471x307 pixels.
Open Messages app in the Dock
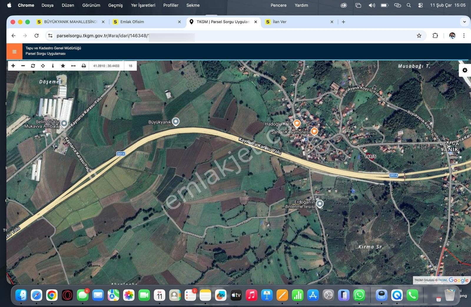(83, 295)
